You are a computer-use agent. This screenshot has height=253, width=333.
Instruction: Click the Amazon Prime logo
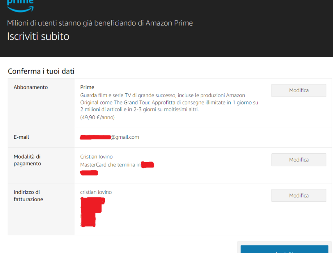click(x=20, y=6)
